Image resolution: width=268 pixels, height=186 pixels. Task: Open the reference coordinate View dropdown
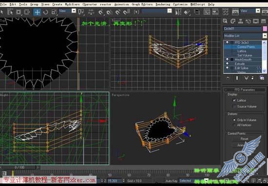point(67,11)
